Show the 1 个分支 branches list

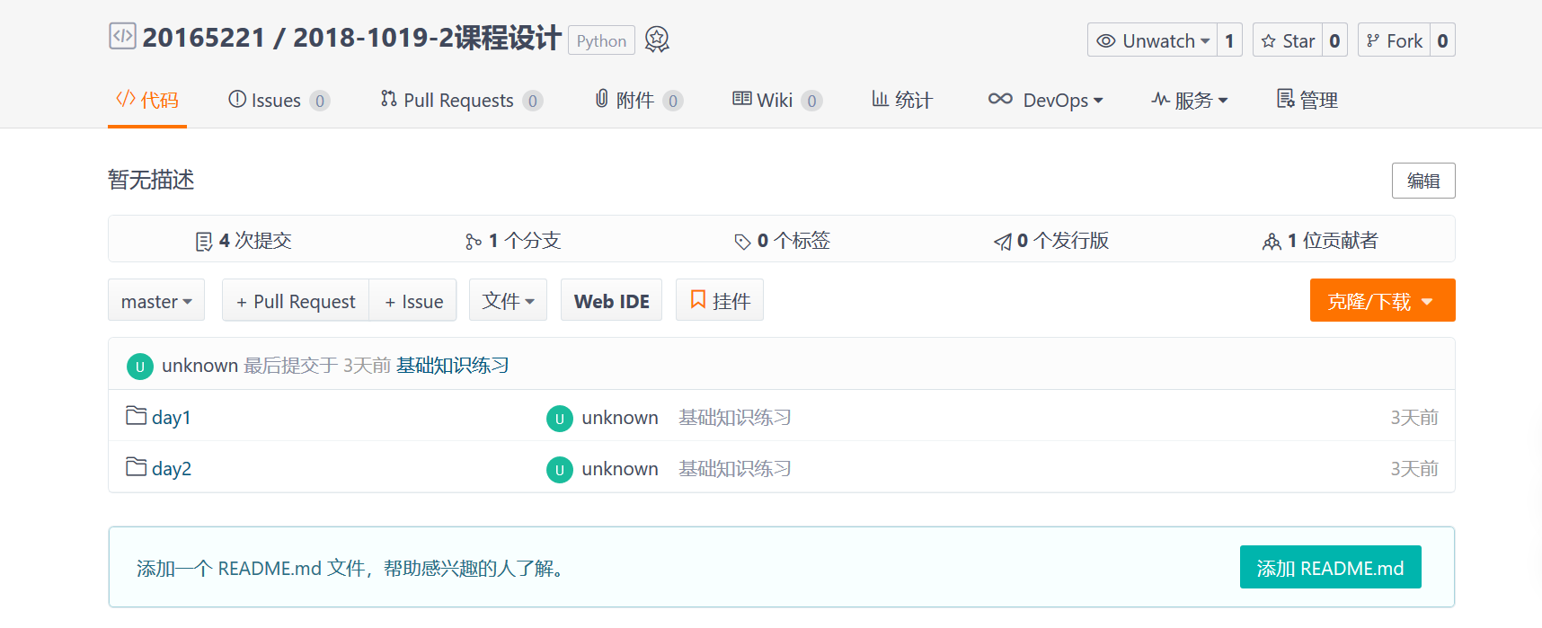tap(513, 240)
